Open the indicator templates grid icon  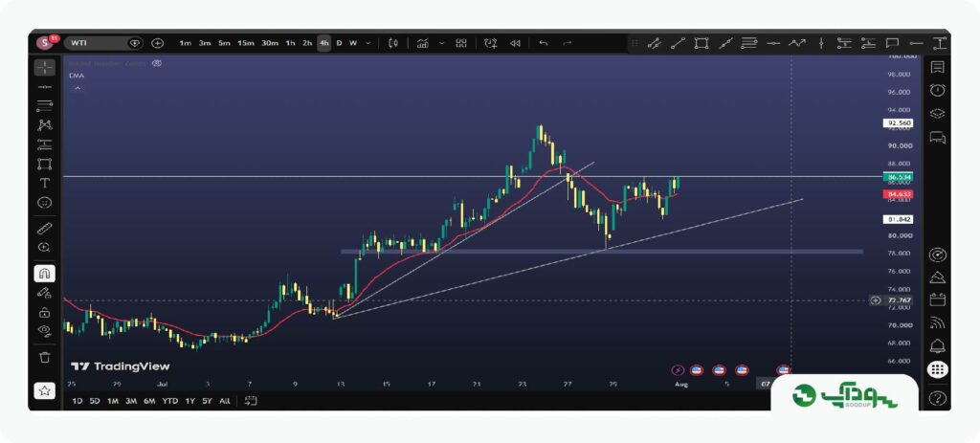pos(461,43)
